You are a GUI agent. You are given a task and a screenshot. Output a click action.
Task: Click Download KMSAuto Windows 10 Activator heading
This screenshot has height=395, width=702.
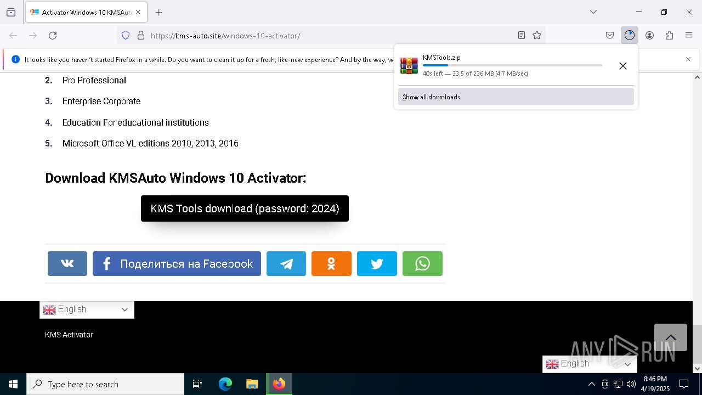pyautogui.click(x=175, y=178)
